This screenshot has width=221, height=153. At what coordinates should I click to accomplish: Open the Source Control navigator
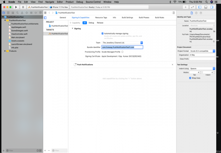pos(8,13)
